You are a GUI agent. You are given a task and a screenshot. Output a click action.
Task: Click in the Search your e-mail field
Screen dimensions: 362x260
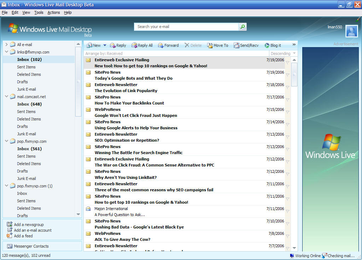186,27
